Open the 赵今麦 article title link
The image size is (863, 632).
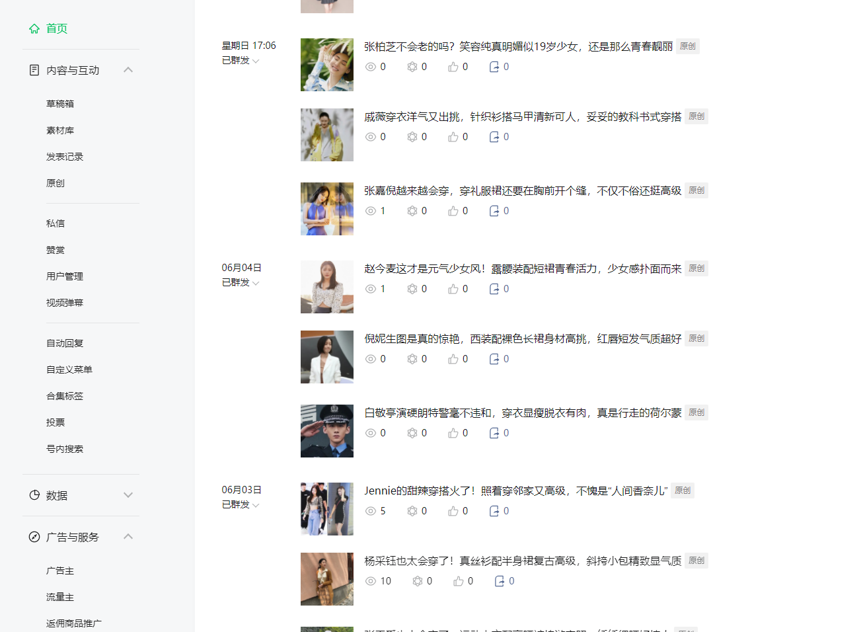coord(523,268)
